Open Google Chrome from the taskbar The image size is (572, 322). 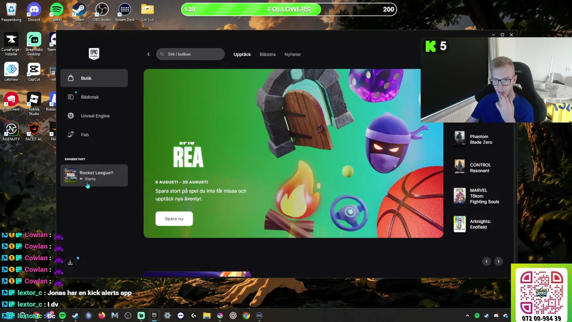[246, 316]
